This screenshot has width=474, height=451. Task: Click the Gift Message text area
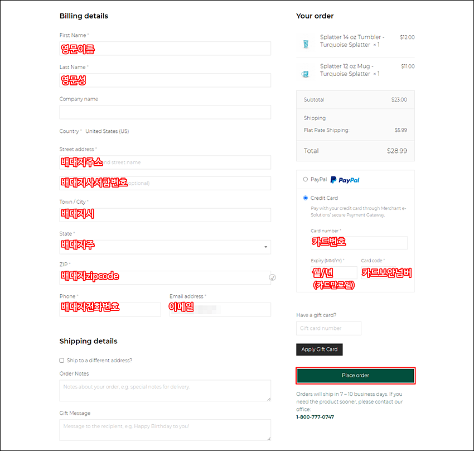pyautogui.click(x=165, y=430)
